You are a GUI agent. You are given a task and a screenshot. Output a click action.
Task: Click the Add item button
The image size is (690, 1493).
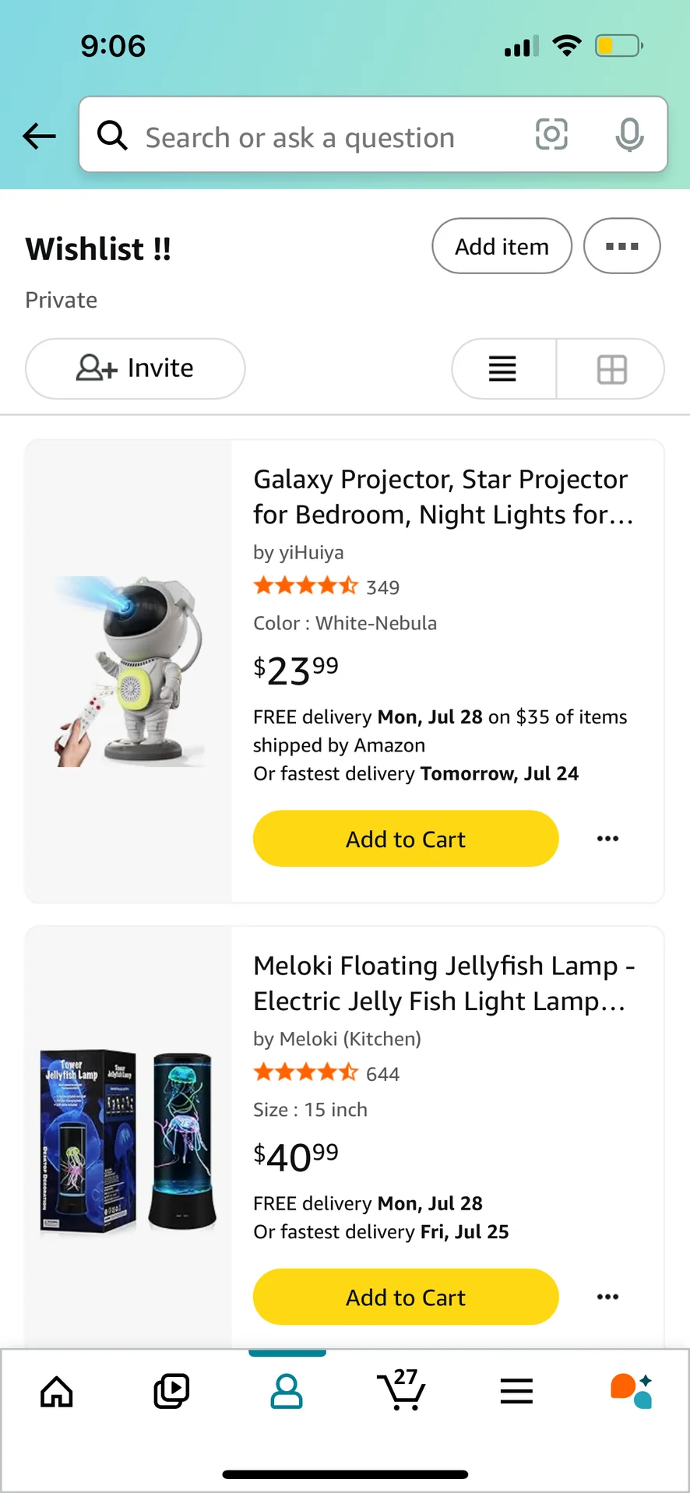click(x=502, y=246)
